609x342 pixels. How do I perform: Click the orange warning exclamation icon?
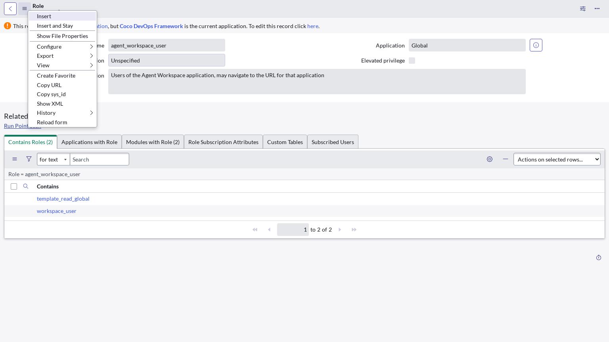point(8,26)
